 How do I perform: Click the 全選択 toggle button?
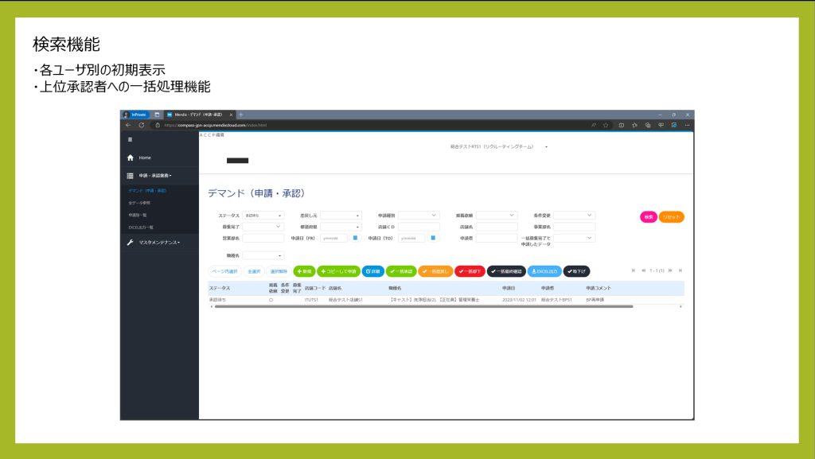tap(254, 271)
